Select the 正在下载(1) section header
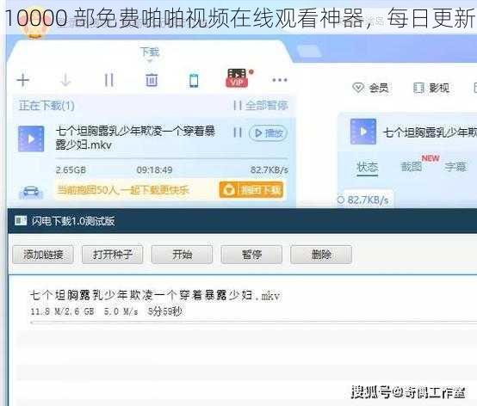Image resolution: width=477 pixels, height=406 pixels. [x=46, y=106]
